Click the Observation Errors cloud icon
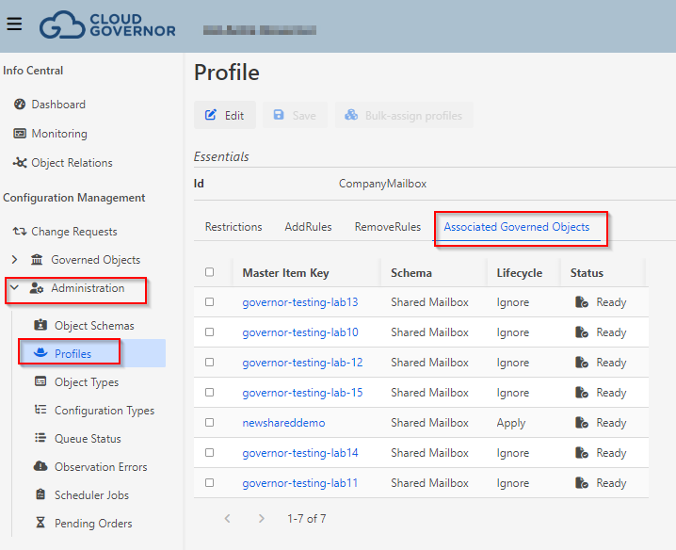This screenshot has width=676, height=550. click(x=40, y=466)
